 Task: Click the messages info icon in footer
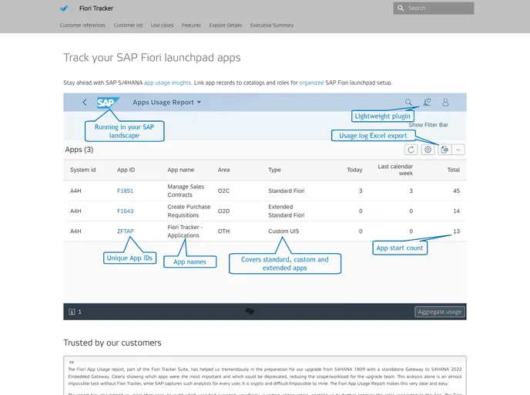72,312
